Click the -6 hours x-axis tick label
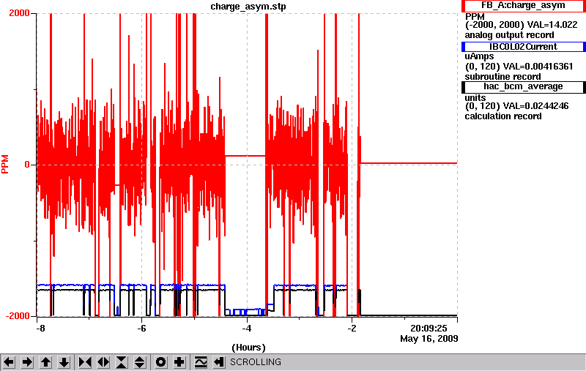Image resolution: width=586 pixels, height=371 pixels. [141, 329]
